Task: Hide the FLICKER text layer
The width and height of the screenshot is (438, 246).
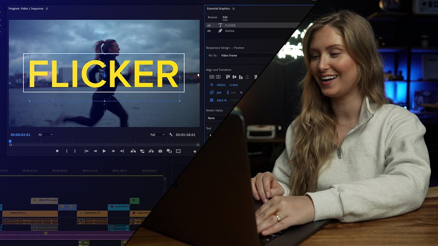Action: (x=209, y=25)
